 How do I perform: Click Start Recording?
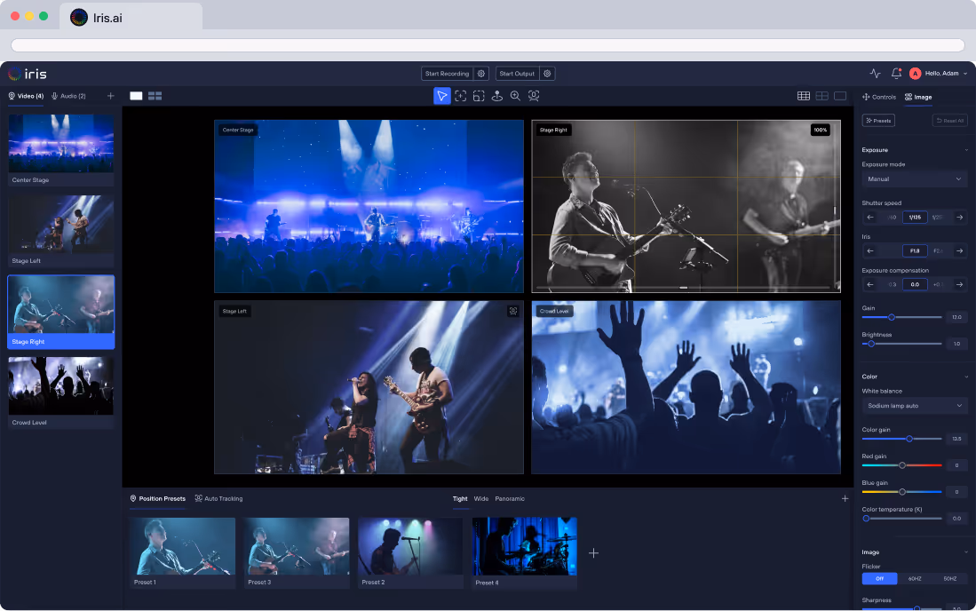click(x=447, y=74)
